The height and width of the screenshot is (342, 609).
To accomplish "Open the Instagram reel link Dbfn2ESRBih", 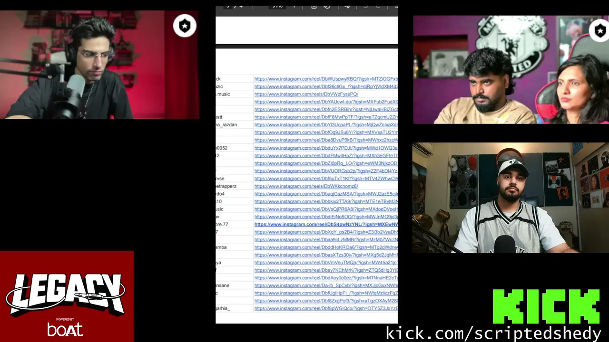I will point(326,109).
